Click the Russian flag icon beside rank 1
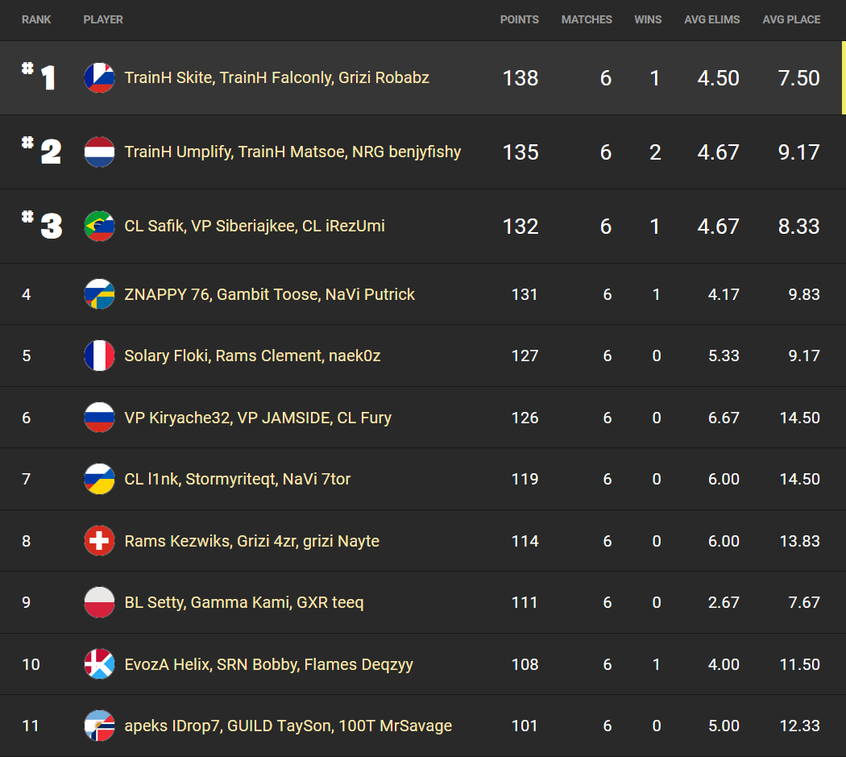Image resolution: width=846 pixels, height=757 pixels. [99, 78]
